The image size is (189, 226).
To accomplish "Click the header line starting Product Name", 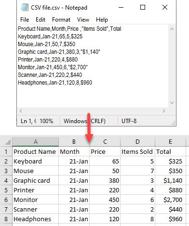I will tap(69, 29).
